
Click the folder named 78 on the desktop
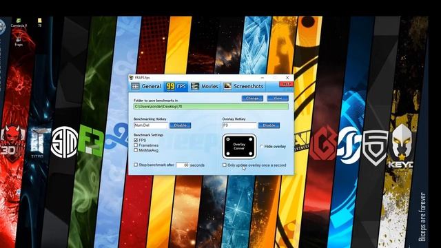(40, 23)
